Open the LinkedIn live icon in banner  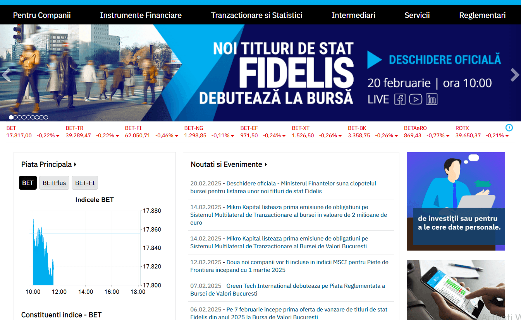tap(432, 99)
